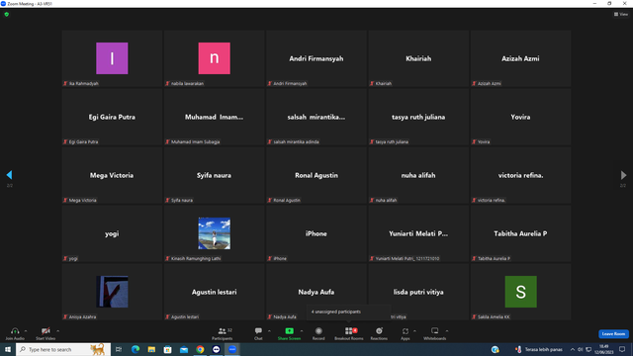Open the Participants panel
This screenshot has height=356, width=633.
point(222,333)
